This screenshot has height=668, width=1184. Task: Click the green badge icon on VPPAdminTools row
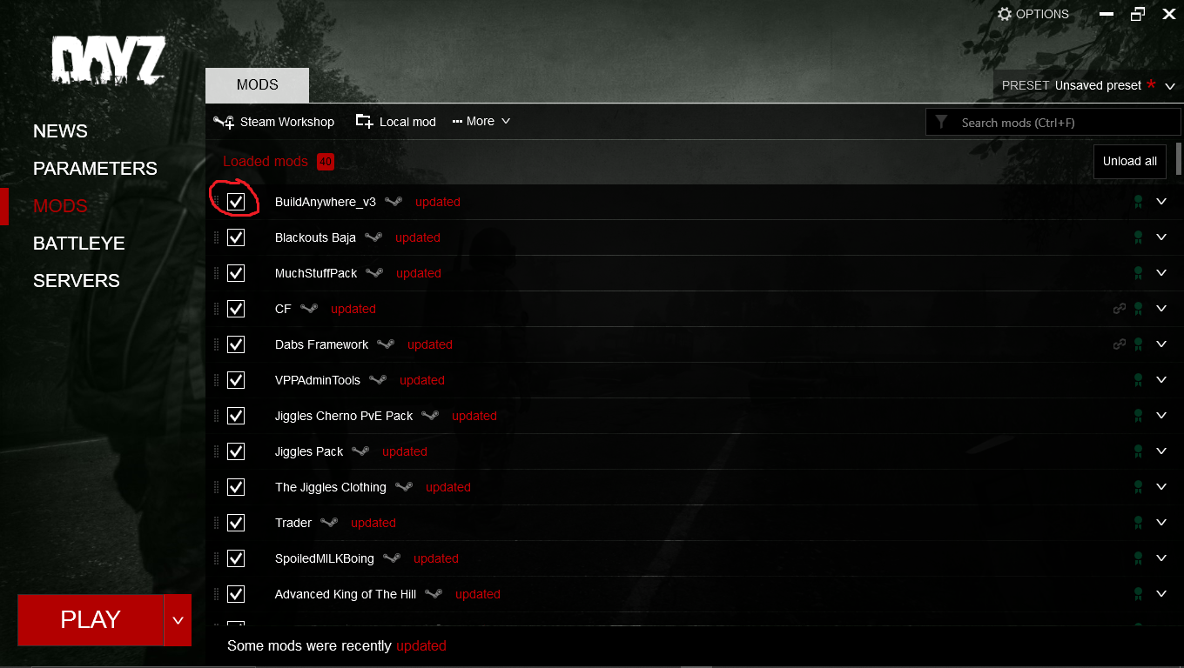[x=1138, y=380]
